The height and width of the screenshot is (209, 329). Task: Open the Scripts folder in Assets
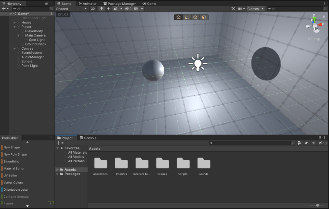tap(183, 163)
